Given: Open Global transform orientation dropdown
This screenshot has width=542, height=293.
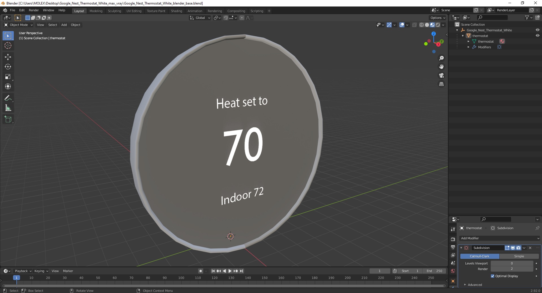Looking at the screenshot, I should tap(200, 18).
